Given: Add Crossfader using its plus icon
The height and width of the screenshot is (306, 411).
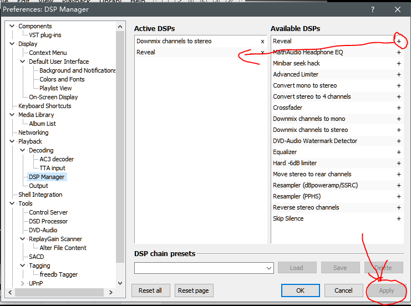Looking at the screenshot, I should 398,108.
